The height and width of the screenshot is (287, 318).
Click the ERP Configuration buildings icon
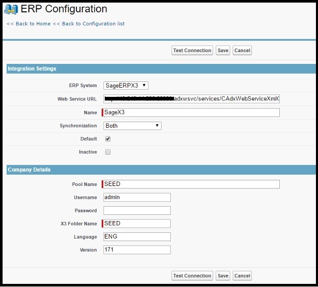point(11,9)
